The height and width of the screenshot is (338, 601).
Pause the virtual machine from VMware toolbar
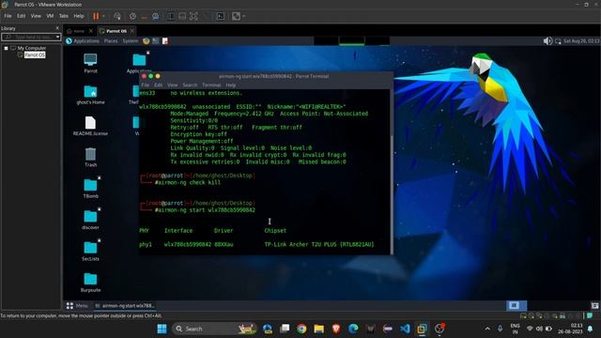coord(96,16)
